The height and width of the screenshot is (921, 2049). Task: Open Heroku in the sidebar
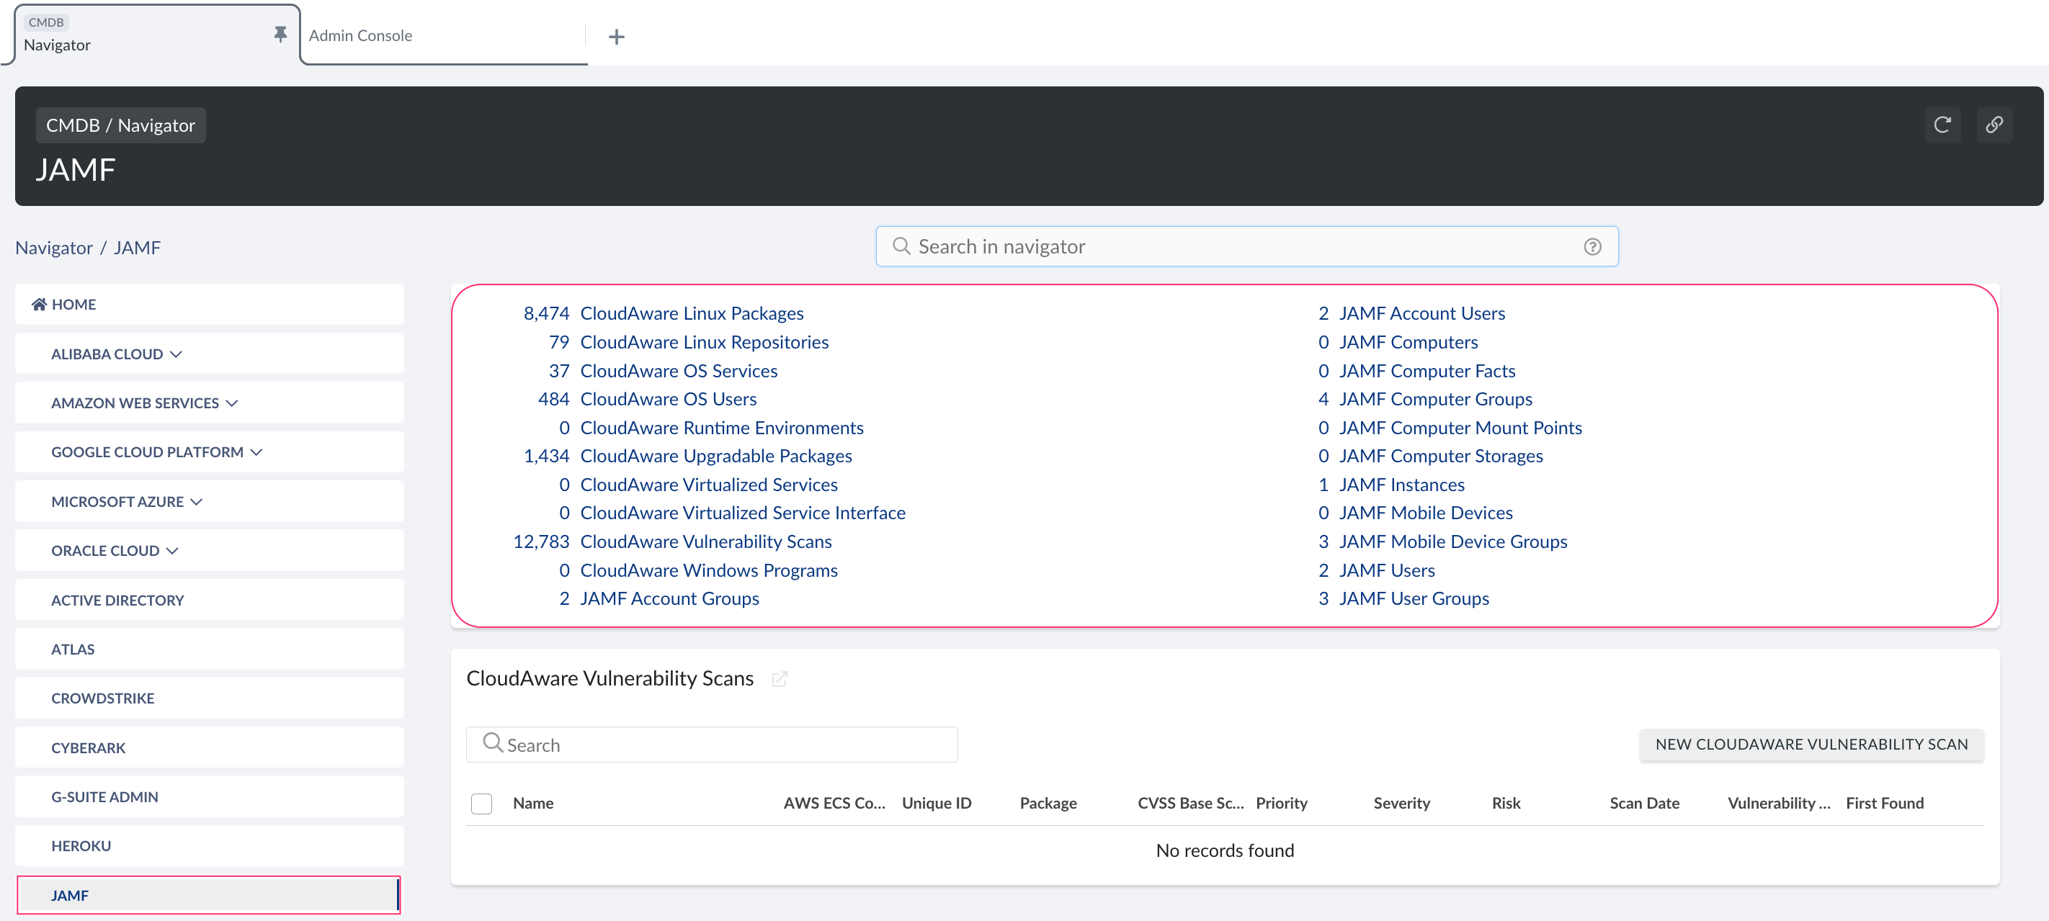209,845
